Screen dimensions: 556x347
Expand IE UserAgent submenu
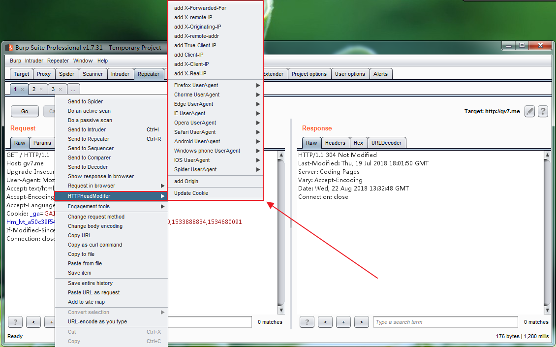(216, 113)
